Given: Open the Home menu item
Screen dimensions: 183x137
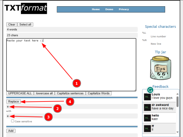Looking at the screenshot, I should (96, 9).
